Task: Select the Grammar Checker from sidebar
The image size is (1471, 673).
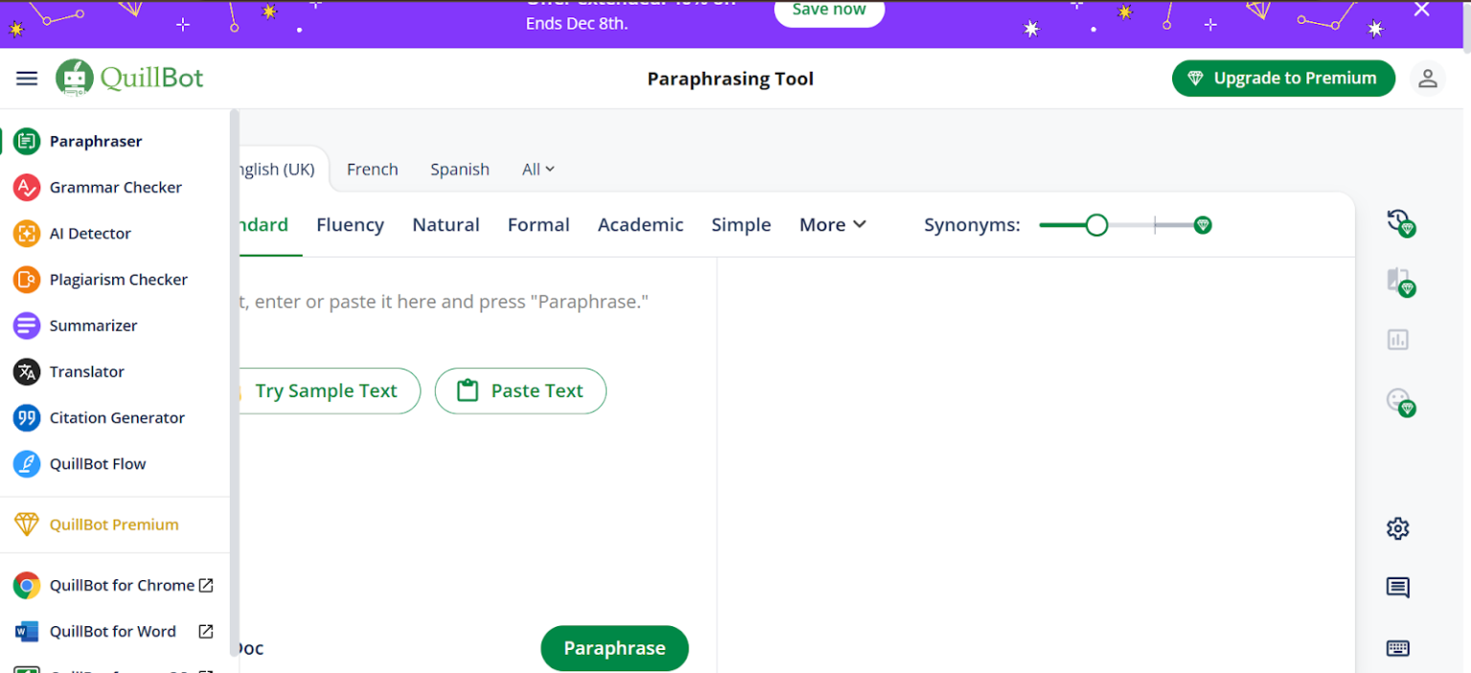Action: 114,187
